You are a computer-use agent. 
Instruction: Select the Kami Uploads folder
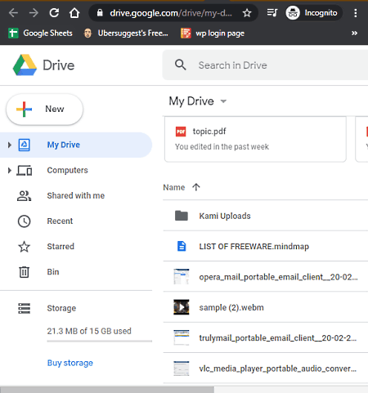pyautogui.click(x=266, y=216)
